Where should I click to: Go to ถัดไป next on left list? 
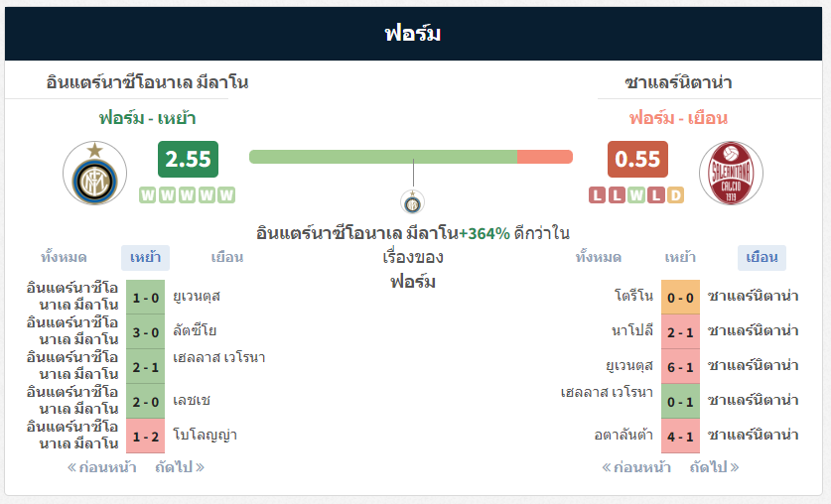tap(179, 467)
